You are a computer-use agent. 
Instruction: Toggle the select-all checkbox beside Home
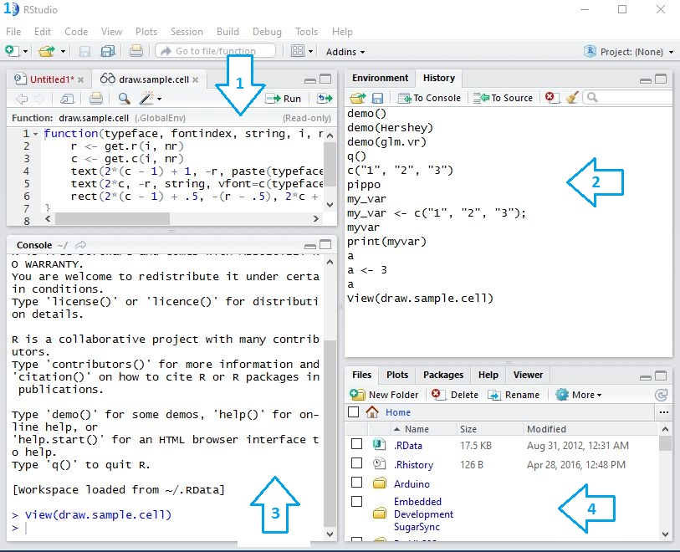354,412
